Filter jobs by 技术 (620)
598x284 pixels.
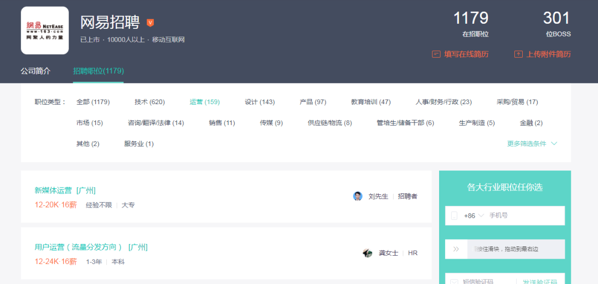pyautogui.click(x=149, y=102)
